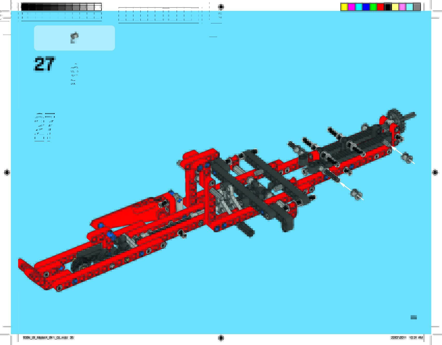Click the 3x quantity label
Viewport: 442px width, 345px height.
click(x=73, y=83)
